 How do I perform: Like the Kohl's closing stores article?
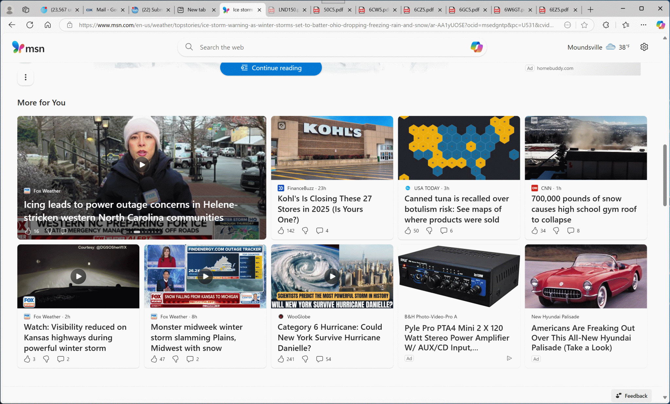[x=281, y=231]
